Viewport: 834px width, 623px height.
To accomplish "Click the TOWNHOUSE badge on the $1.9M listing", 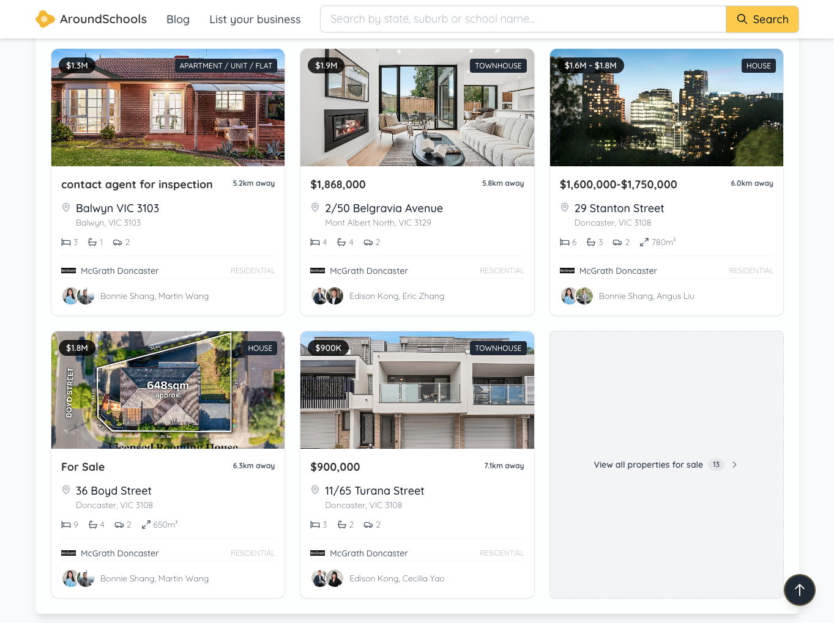I will click(x=498, y=65).
